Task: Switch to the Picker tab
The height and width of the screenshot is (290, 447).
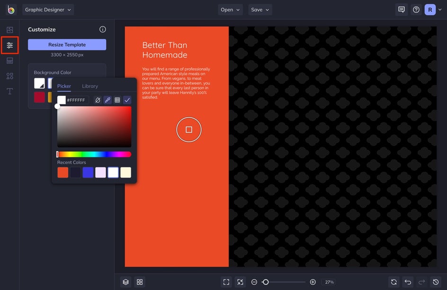Action: pyautogui.click(x=64, y=86)
